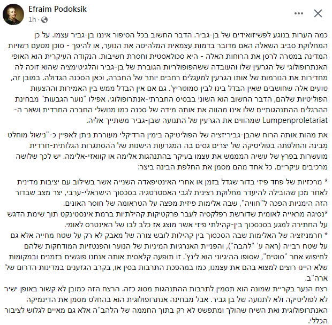
Task: Click the bullet starting "חרמניזציה של האלימות"
Action: (x=167, y=257)
